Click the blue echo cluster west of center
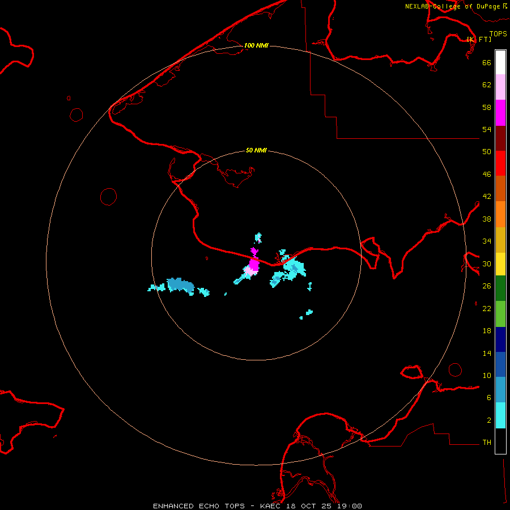Screen dimensions: 510x510 pos(180,285)
